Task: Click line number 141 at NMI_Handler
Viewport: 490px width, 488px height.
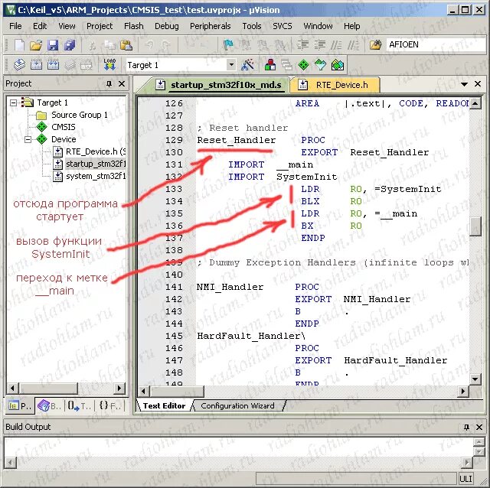Action: 174,287
